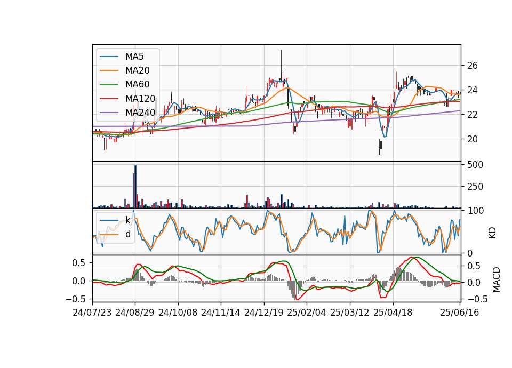Viewport: 512px width, 368px height.
Task: Click the volume axis value 500
Action: point(475,165)
